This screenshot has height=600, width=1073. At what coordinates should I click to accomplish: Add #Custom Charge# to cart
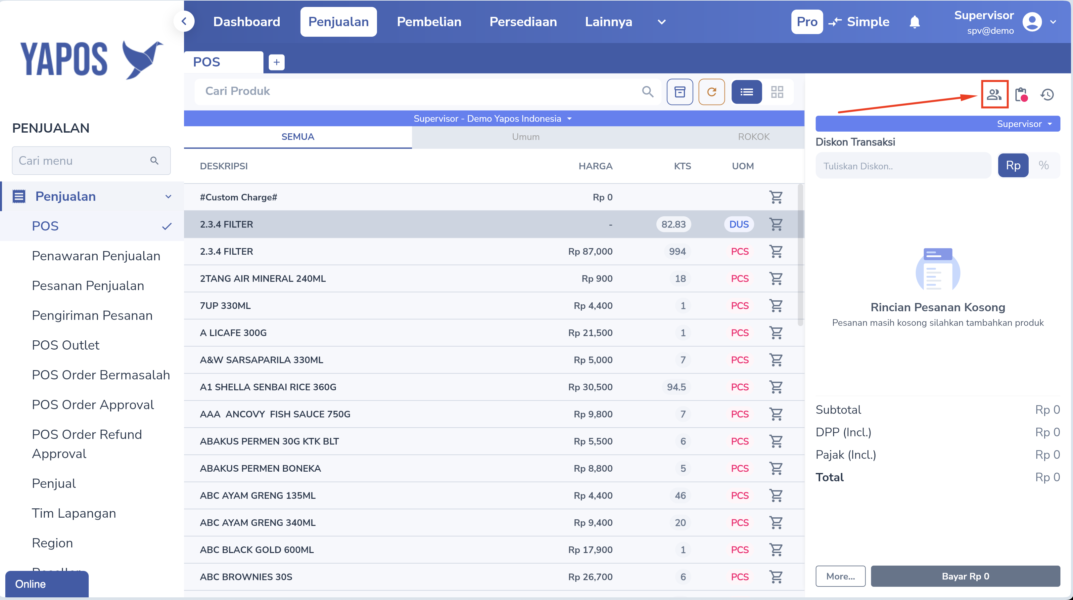(x=775, y=197)
